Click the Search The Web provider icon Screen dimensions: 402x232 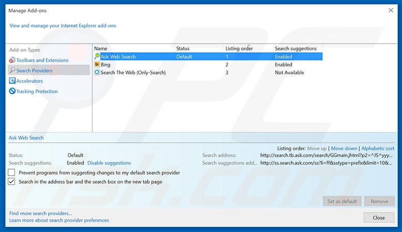(x=97, y=73)
